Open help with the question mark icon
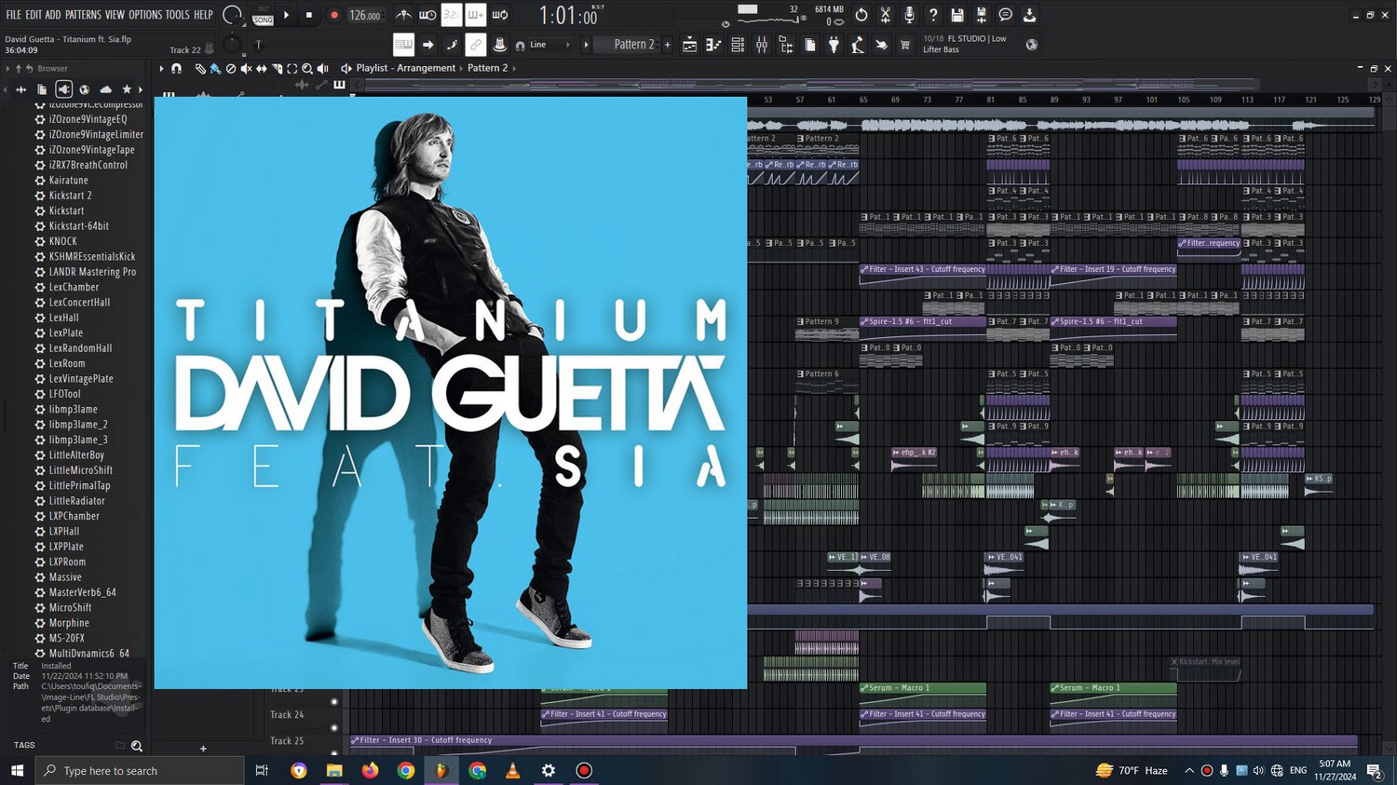The width and height of the screenshot is (1397, 785). pos(933,15)
